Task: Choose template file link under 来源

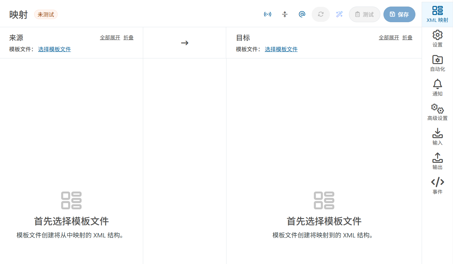Action: pos(55,49)
